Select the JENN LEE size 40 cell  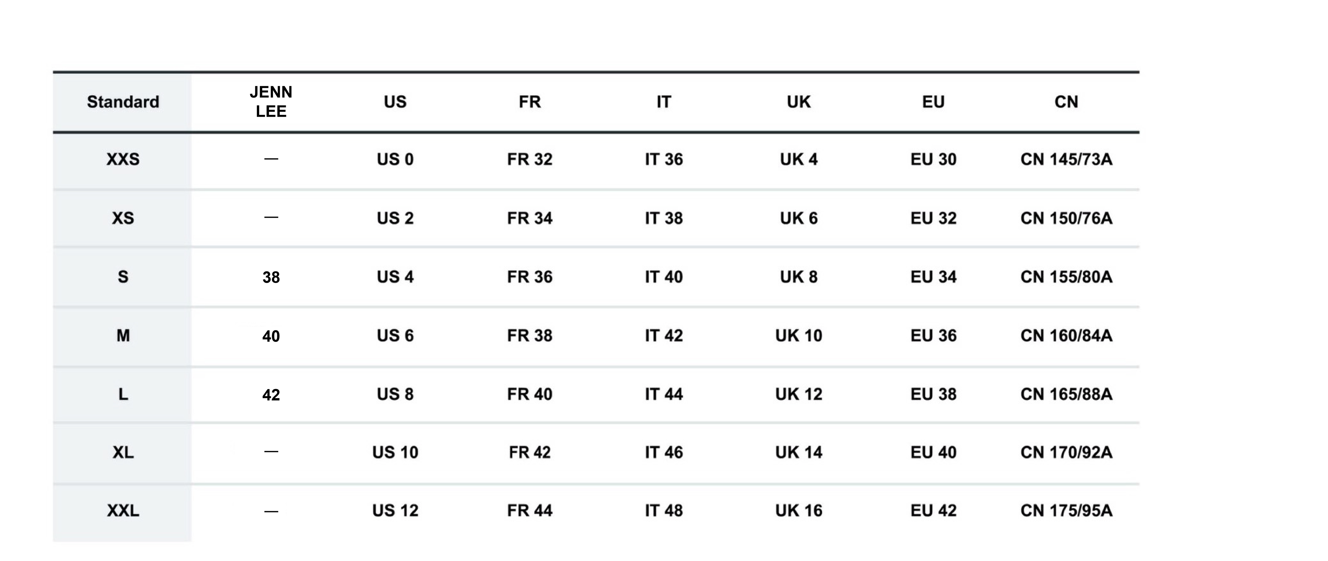click(x=271, y=336)
